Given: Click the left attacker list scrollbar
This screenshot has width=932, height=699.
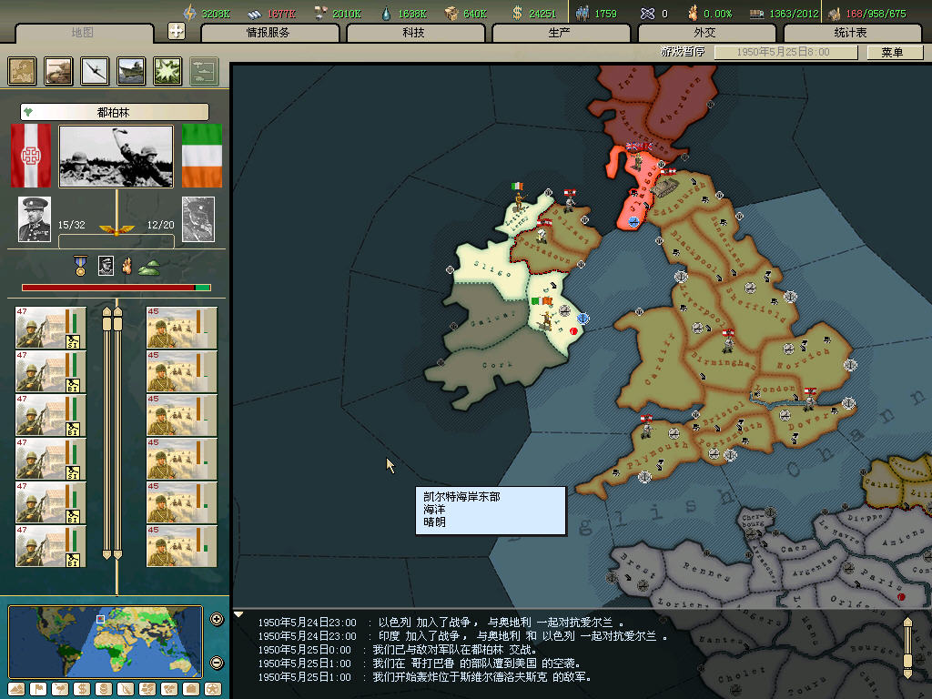Looking at the screenshot, I should point(107,432).
